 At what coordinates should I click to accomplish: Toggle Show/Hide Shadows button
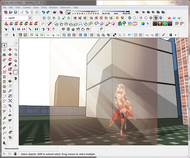[68, 12]
